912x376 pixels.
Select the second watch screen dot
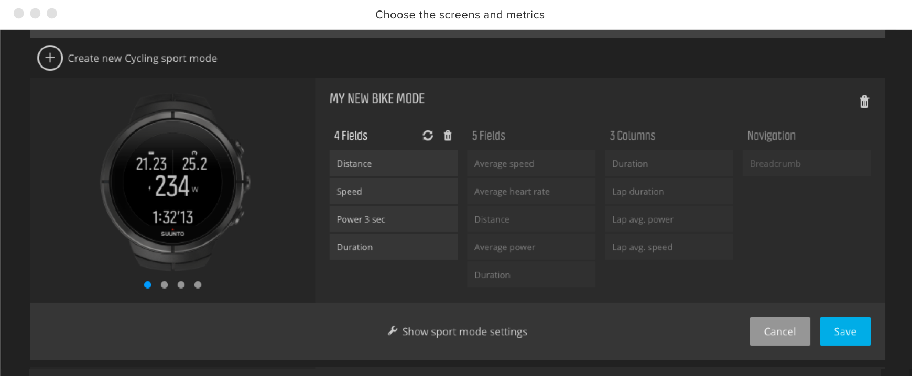pos(165,285)
